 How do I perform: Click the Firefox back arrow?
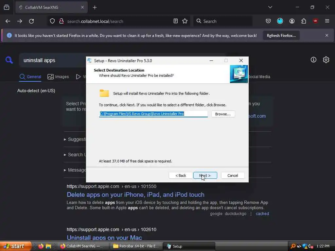[8, 21]
